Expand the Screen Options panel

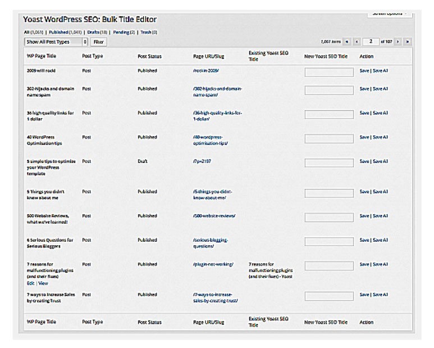pos(390,13)
